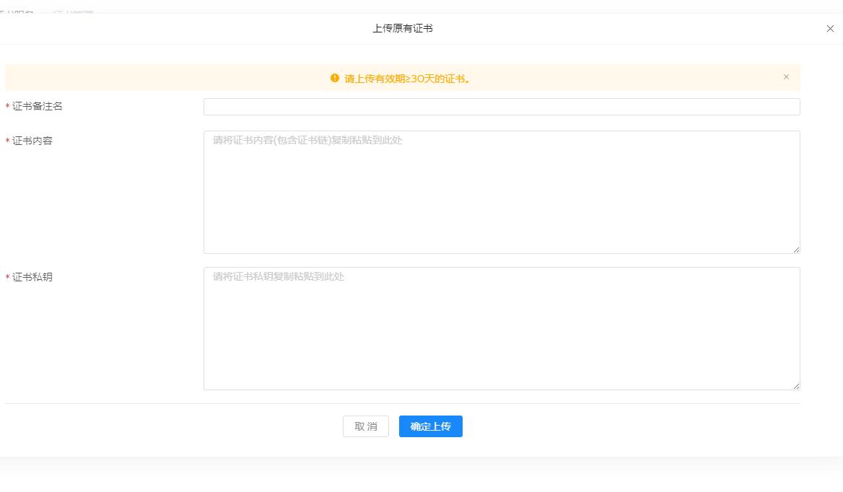
Task: Click the dialog title 上传原有证书
Action: (403, 29)
